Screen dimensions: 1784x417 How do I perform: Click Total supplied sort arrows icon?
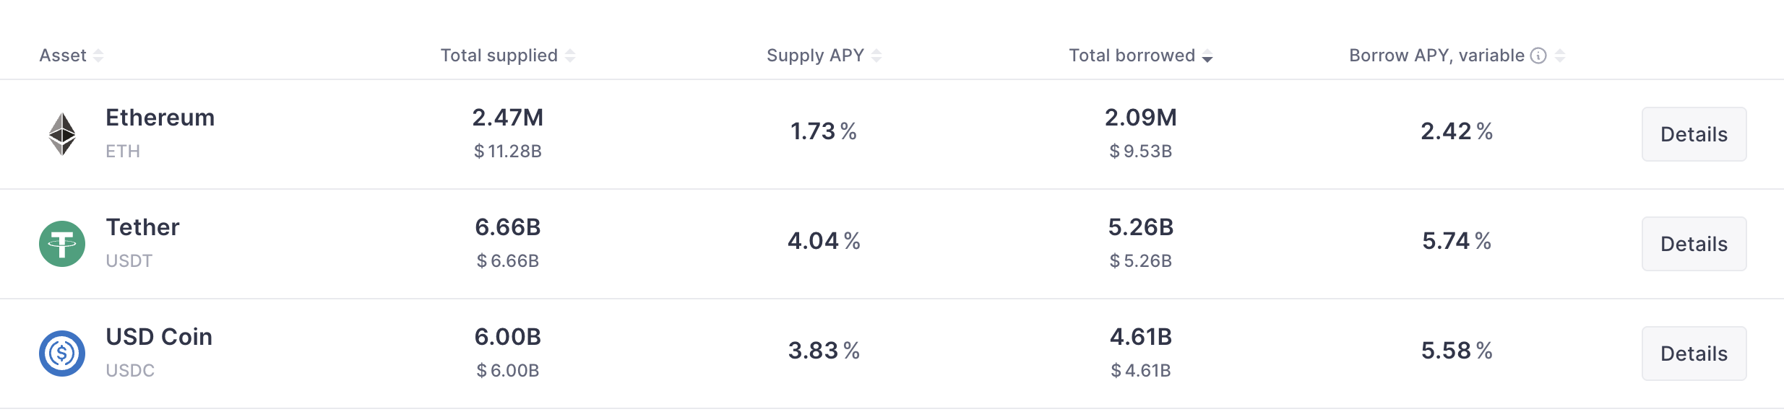coord(570,56)
